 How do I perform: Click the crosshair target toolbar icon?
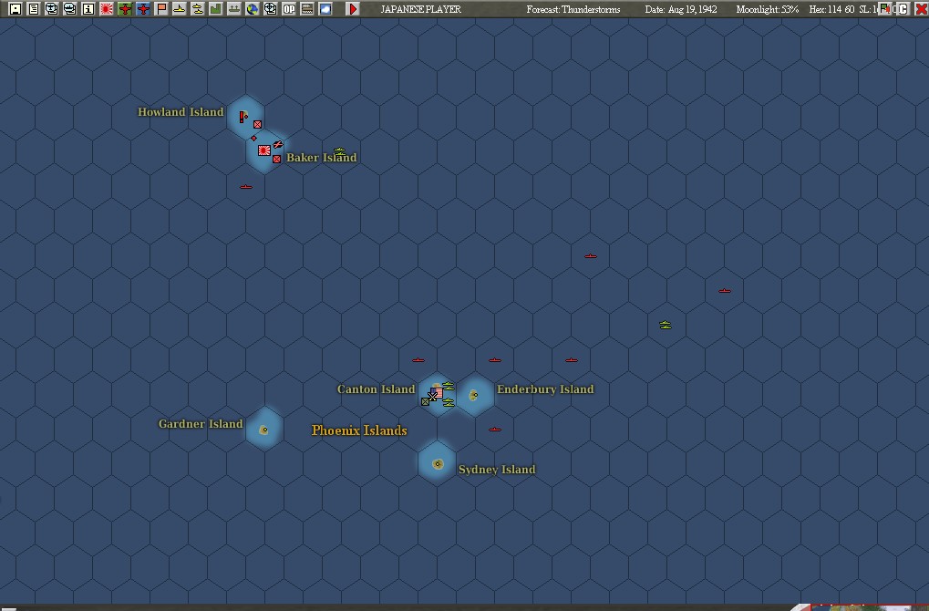270,9
